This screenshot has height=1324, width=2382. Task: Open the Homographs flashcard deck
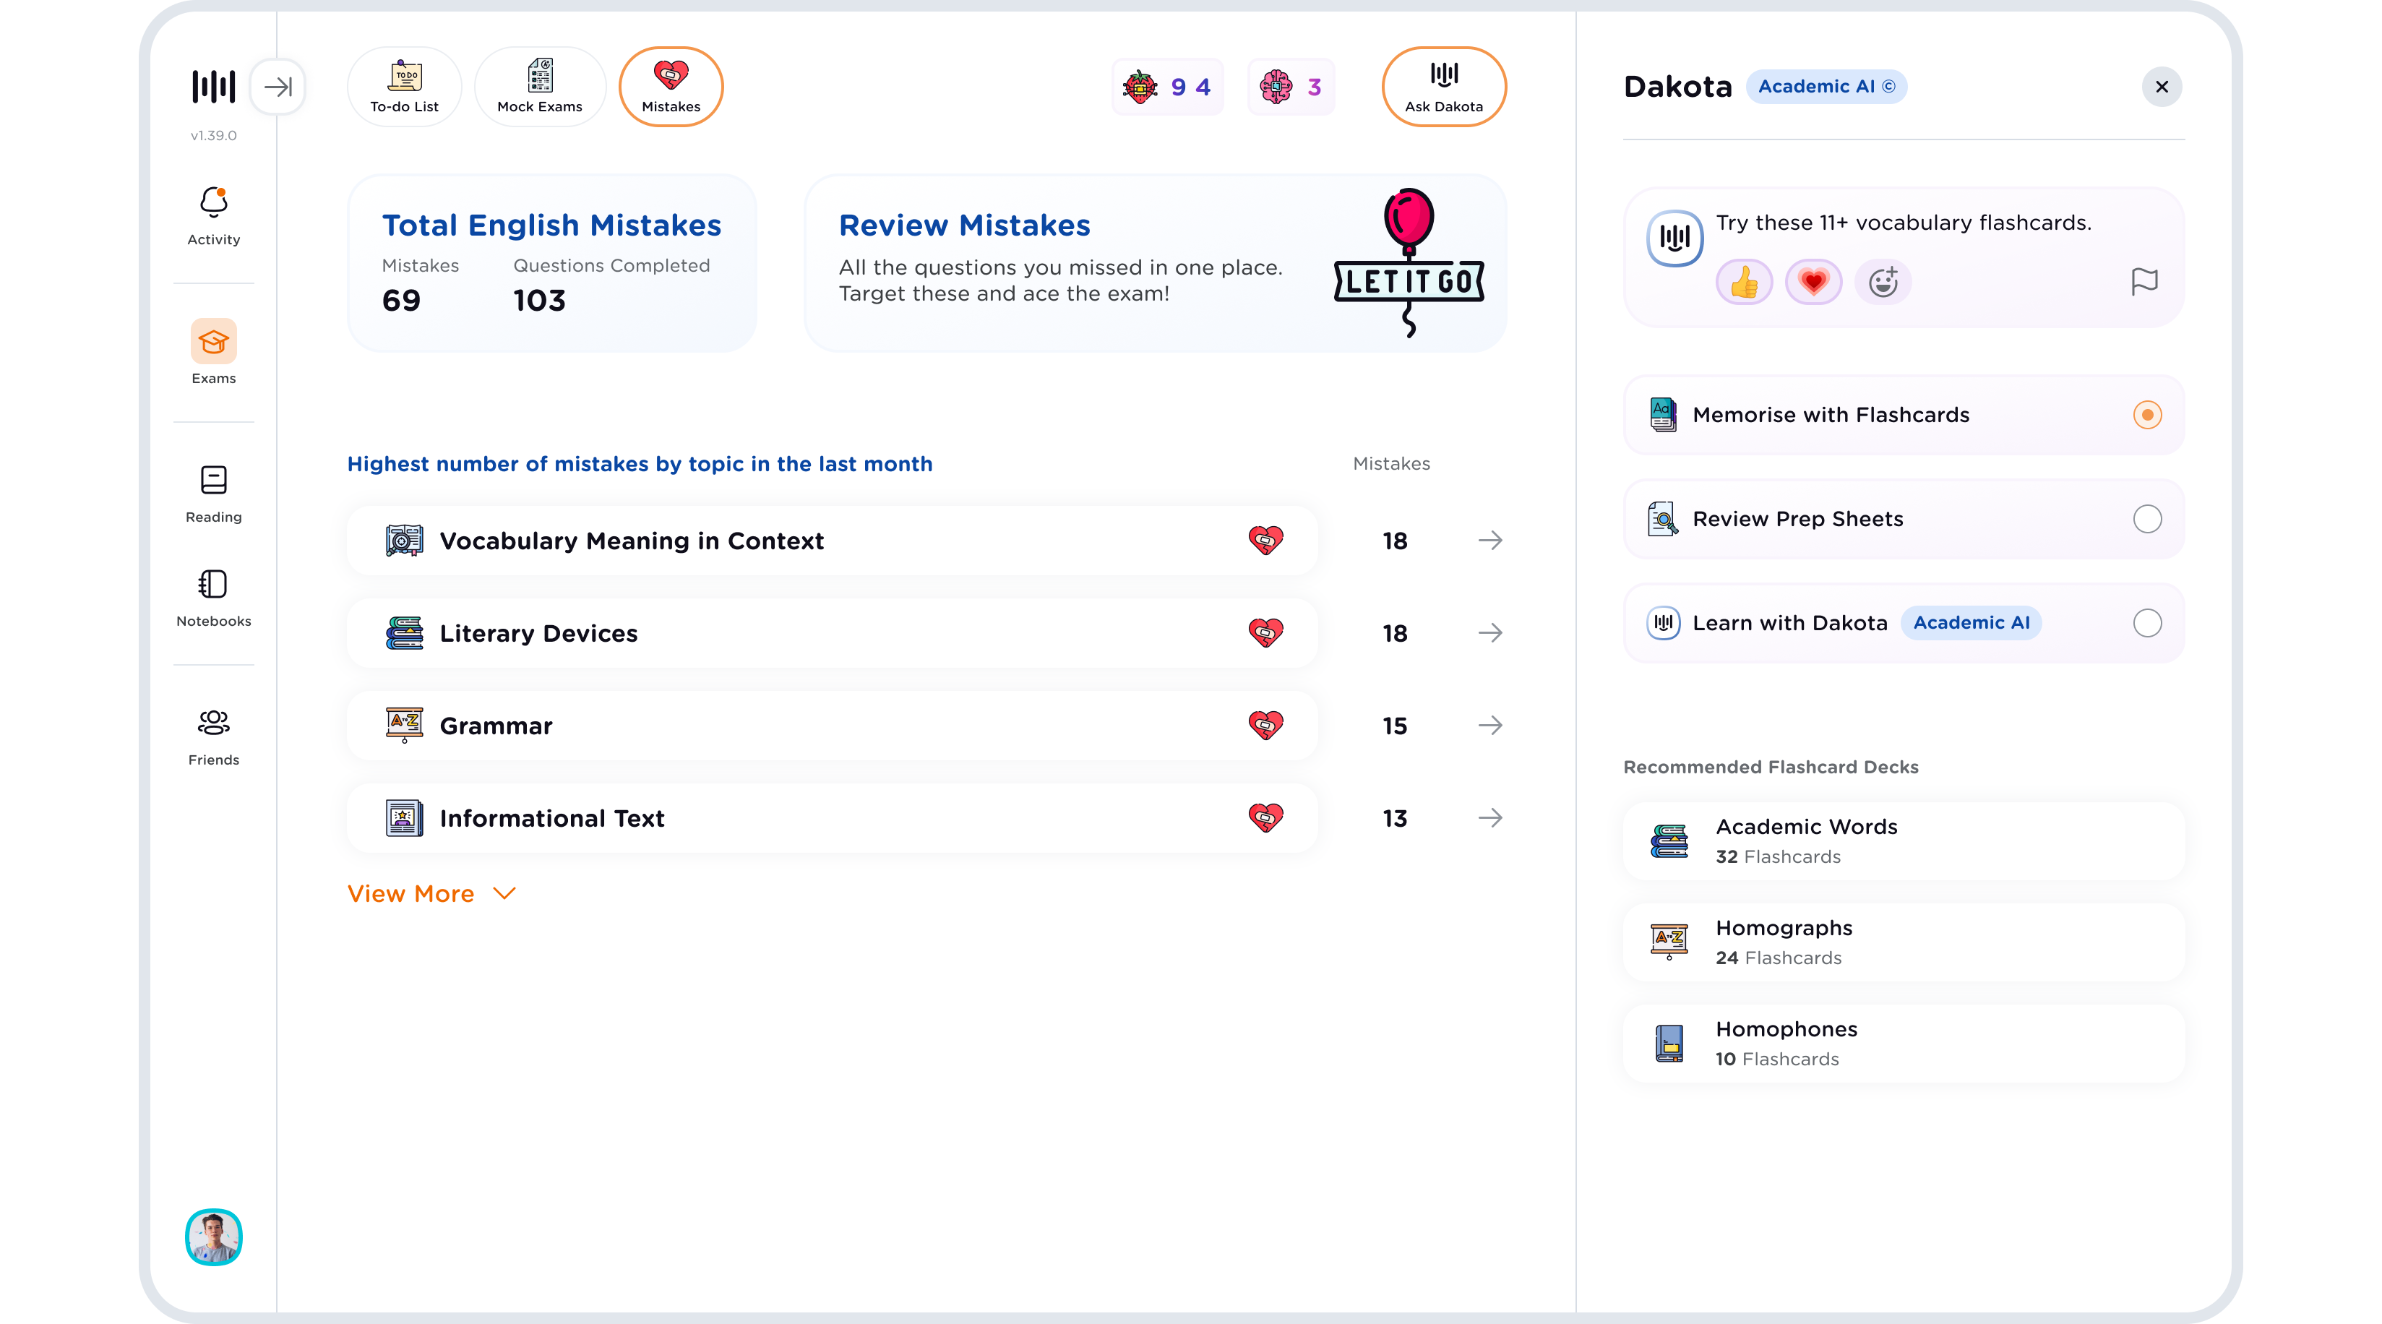point(1904,942)
